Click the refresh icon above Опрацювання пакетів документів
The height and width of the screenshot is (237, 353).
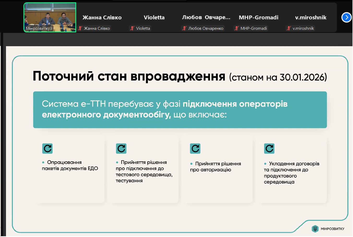point(47,149)
